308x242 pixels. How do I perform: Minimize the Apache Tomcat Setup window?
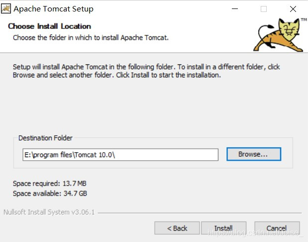pos(235,9)
